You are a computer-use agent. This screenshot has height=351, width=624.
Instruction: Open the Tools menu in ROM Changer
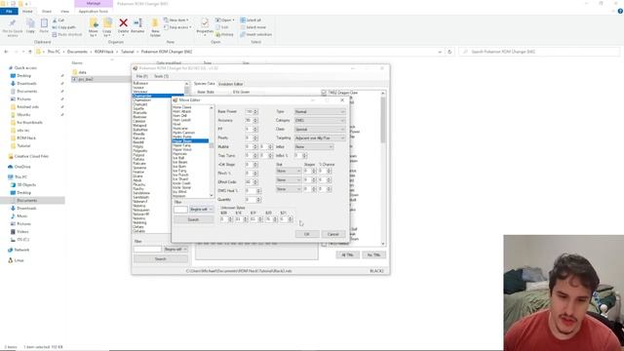161,76
